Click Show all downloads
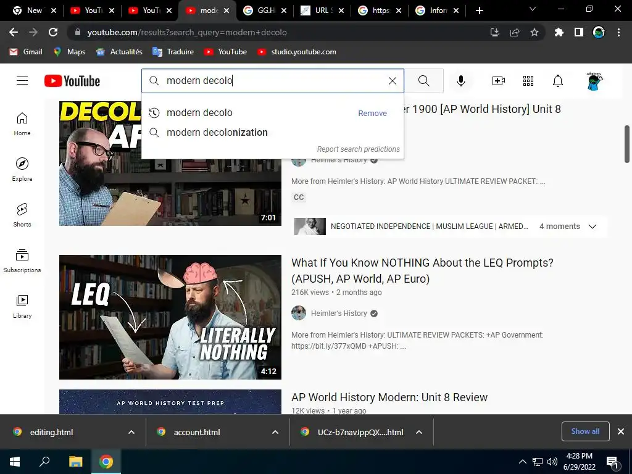This screenshot has width=632, height=474. click(x=585, y=431)
